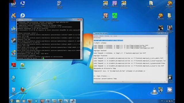Open the Archivo menu in Bloc de notas

tap(96, 36)
